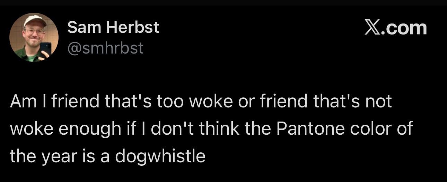Click the @smhrbst handle
The height and width of the screenshot is (182, 447).
tap(105, 48)
